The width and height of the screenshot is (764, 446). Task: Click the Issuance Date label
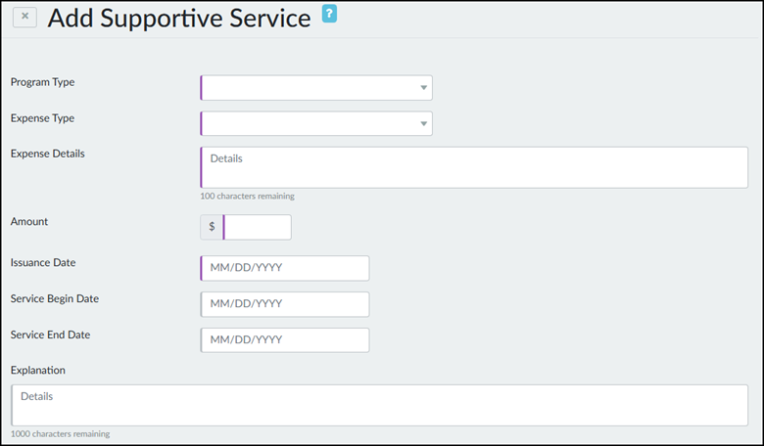43,263
